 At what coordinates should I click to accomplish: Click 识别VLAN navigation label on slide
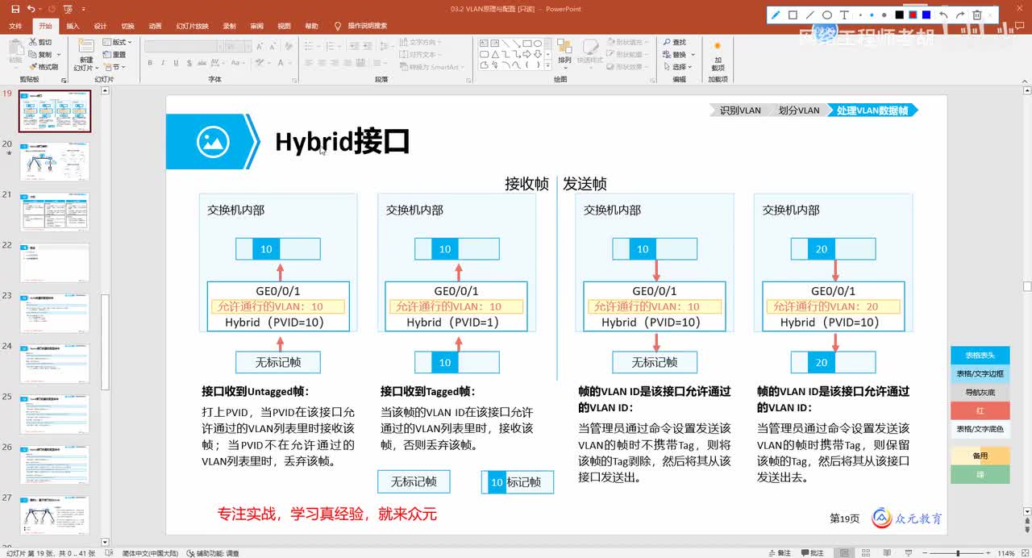pyautogui.click(x=740, y=110)
